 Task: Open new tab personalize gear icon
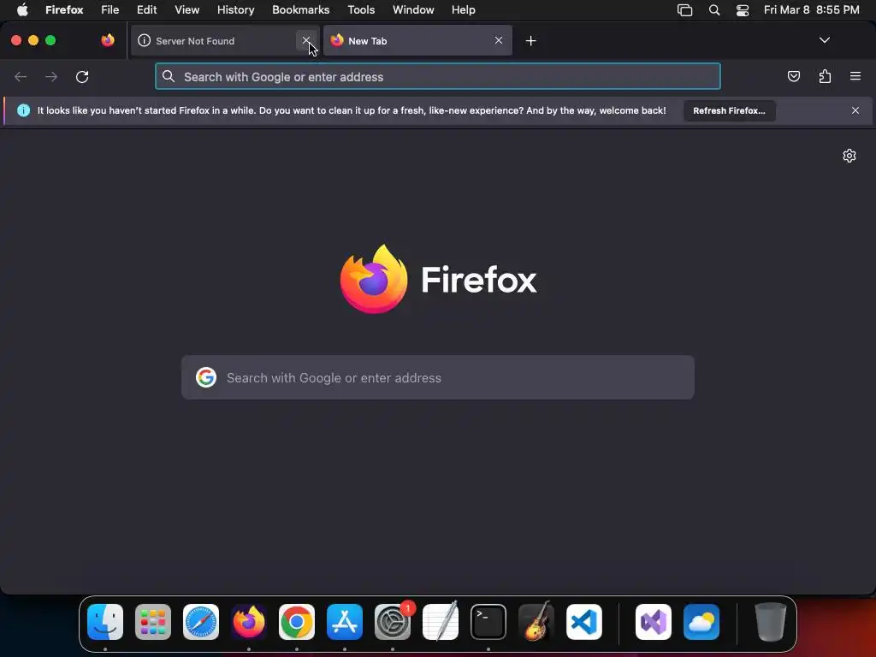tap(849, 156)
